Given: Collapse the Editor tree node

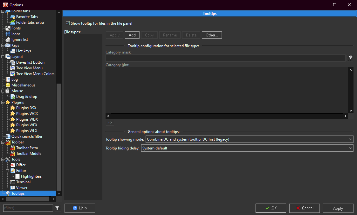Looking at the screenshot, I should [8, 171].
